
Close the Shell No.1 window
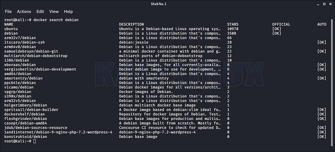[x=330, y=4]
